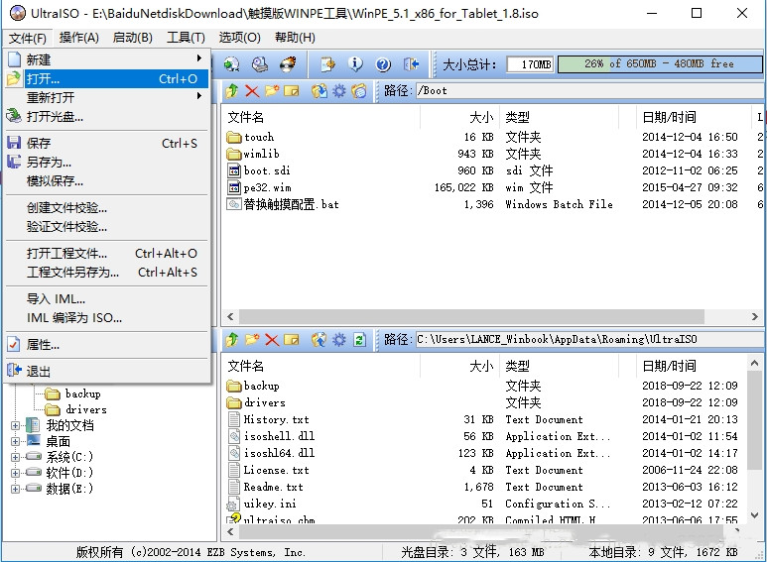Click the Make CD/DVD Image toolbar icon

(232, 64)
